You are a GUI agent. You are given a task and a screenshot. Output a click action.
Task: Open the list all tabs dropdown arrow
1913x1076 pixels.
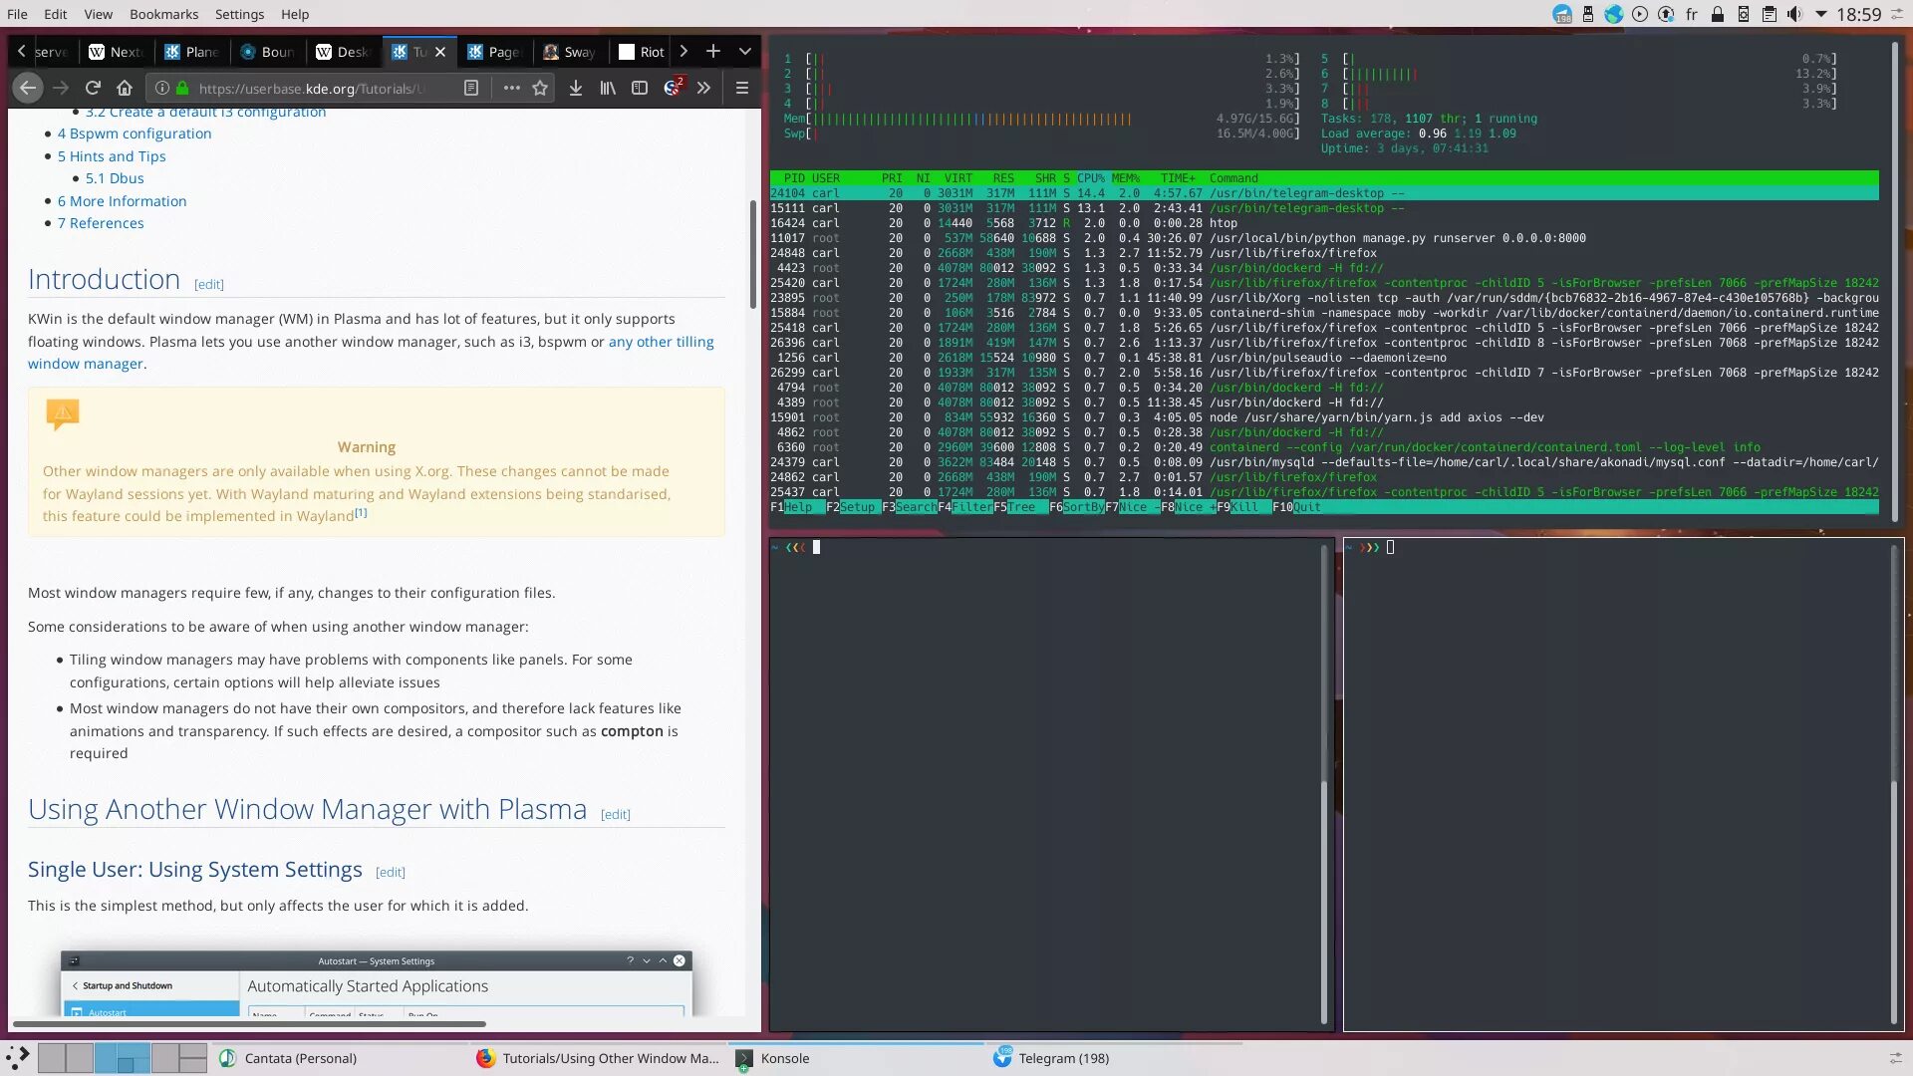tap(744, 51)
